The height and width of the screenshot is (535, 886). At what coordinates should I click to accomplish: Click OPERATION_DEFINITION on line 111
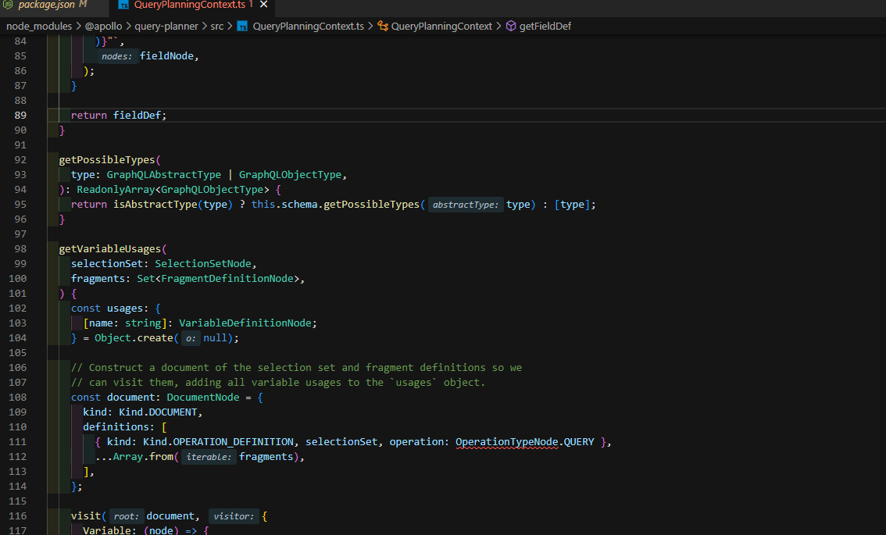pyautogui.click(x=233, y=442)
